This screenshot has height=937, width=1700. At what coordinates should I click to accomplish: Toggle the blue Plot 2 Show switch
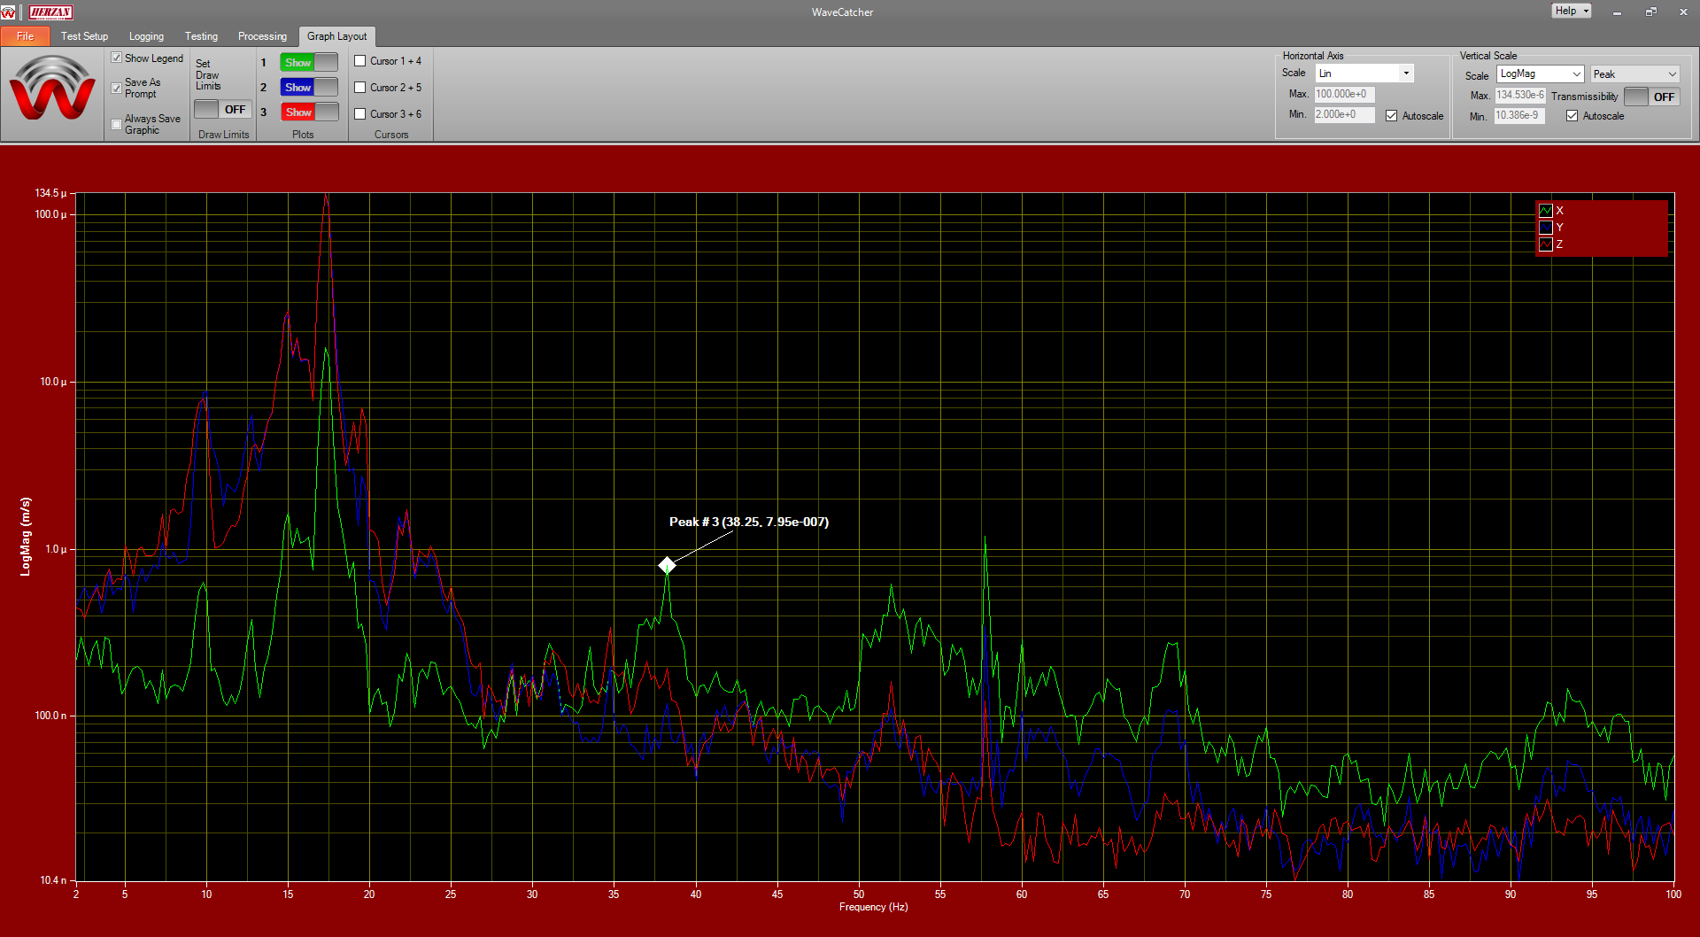[308, 88]
